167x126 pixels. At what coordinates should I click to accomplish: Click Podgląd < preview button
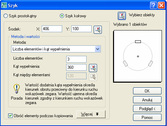pos(147,109)
